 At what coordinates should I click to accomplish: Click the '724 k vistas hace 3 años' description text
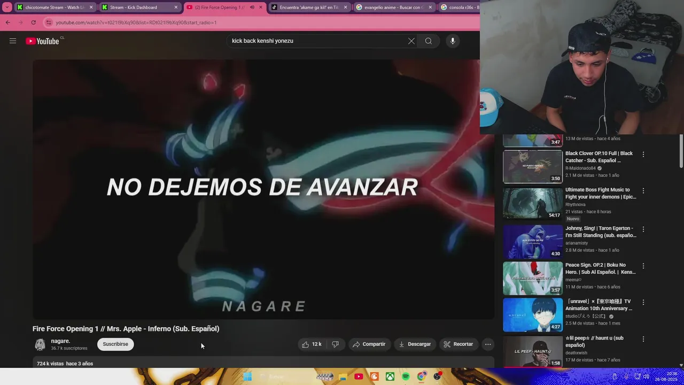(65, 364)
